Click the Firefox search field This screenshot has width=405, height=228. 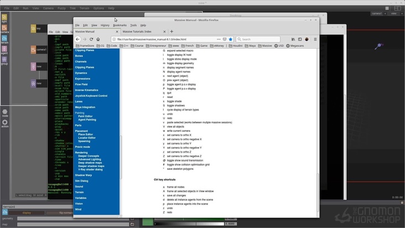pyautogui.click(x=260, y=39)
